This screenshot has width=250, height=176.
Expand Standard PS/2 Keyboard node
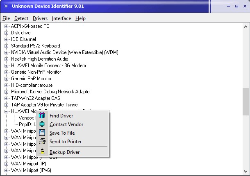coord(6,46)
